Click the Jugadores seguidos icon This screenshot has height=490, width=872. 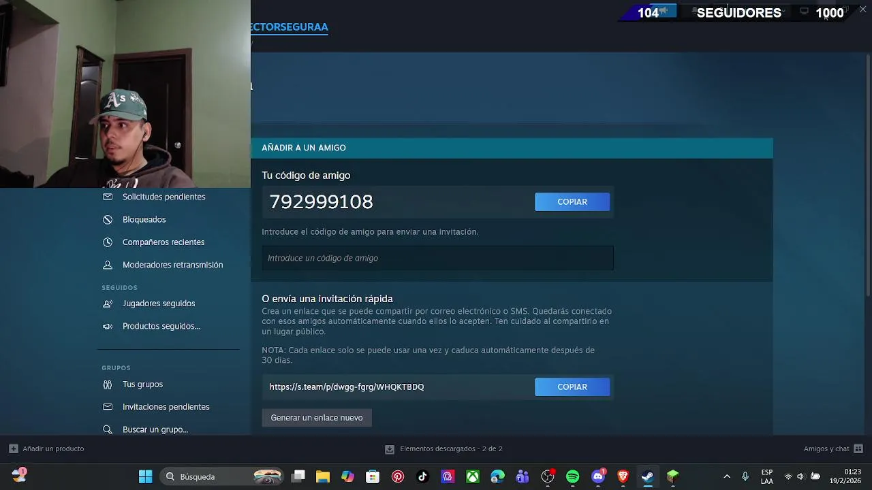[x=108, y=304]
